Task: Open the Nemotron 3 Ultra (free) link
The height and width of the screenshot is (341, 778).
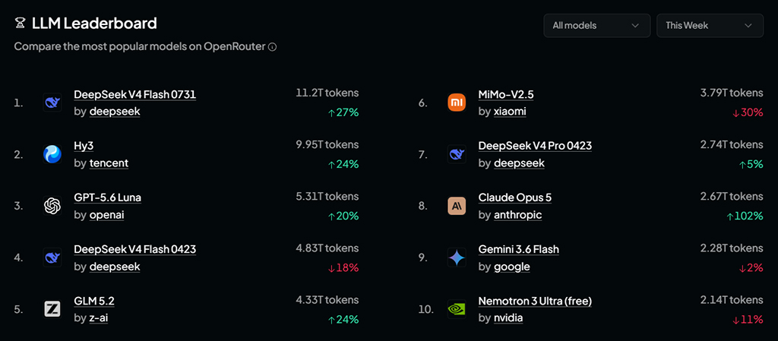Action: coord(536,301)
